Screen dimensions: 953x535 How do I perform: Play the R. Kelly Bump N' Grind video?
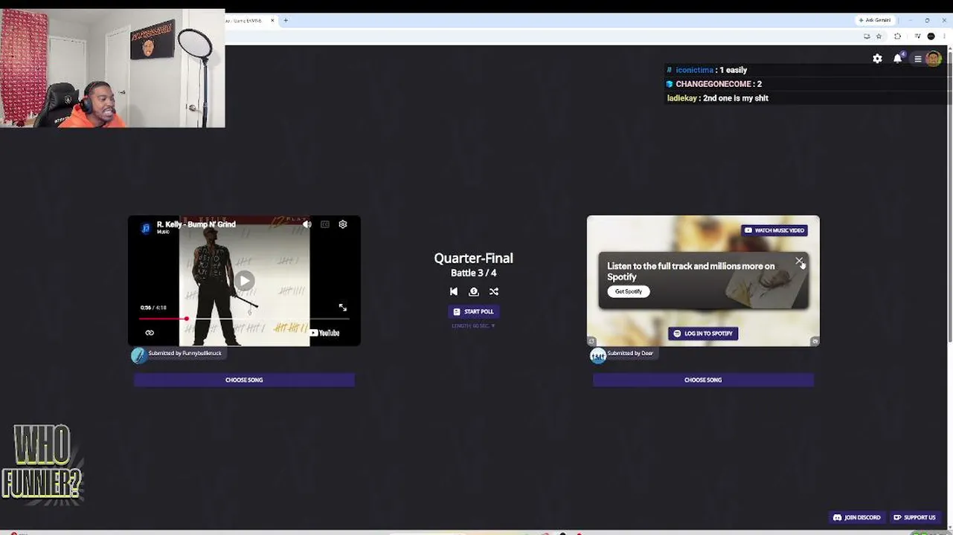(x=244, y=280)
